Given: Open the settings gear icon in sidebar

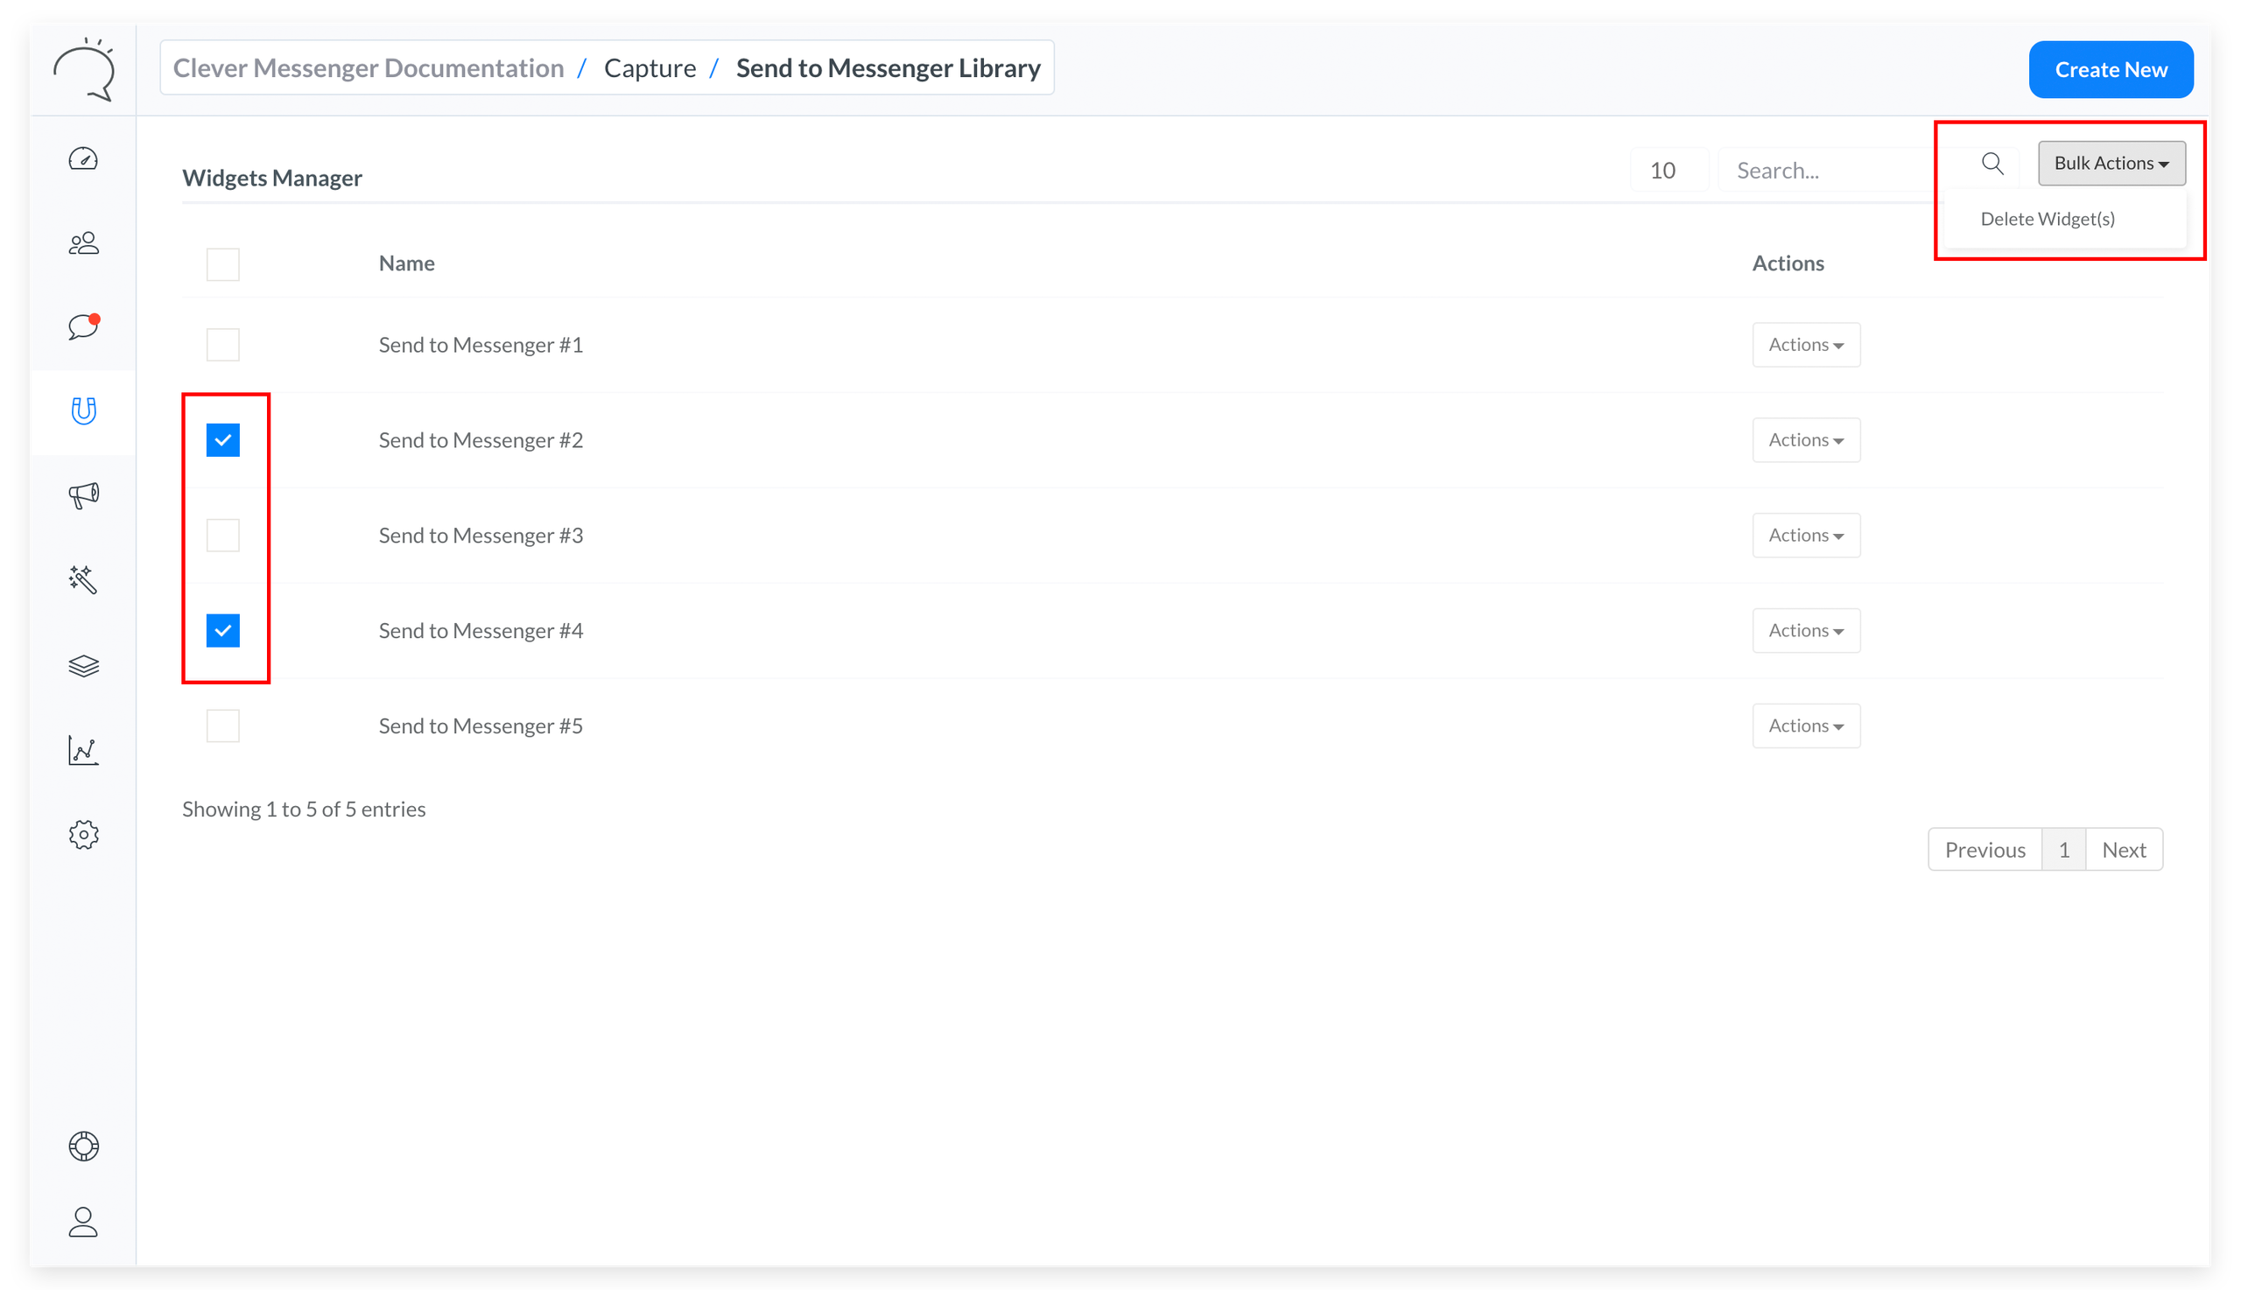Looking at the screenshot, I should (x=83, y=834).
